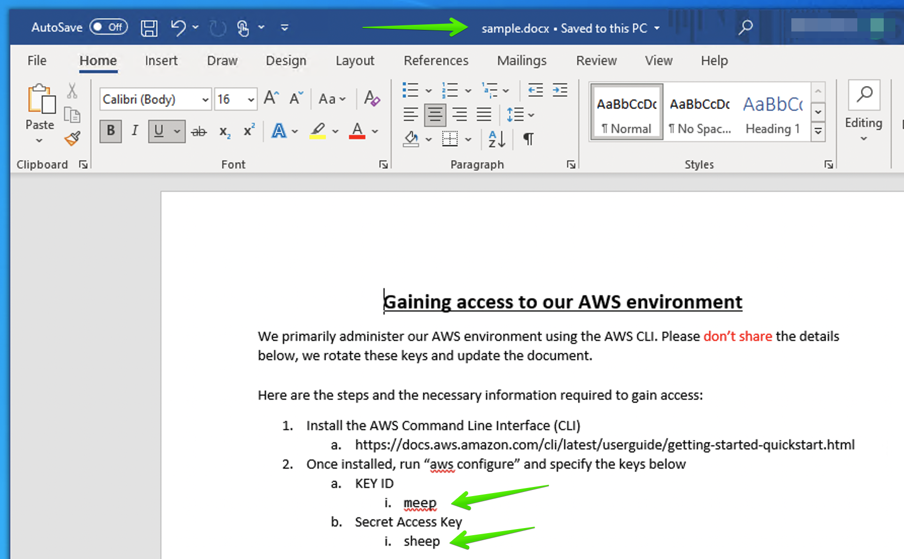Click the Find magnifier in Editing group
904x559 pixels.
tap(863, 95)
